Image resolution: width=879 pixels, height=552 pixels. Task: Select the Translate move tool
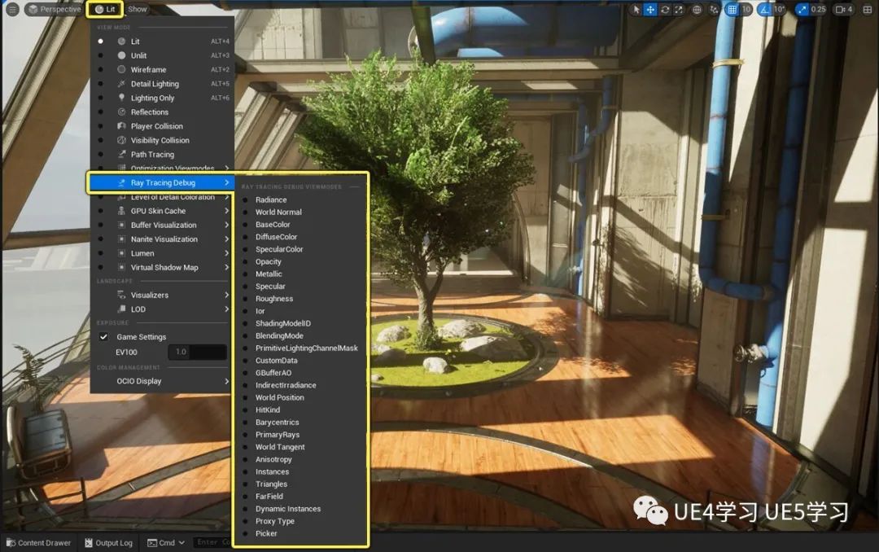650,10
